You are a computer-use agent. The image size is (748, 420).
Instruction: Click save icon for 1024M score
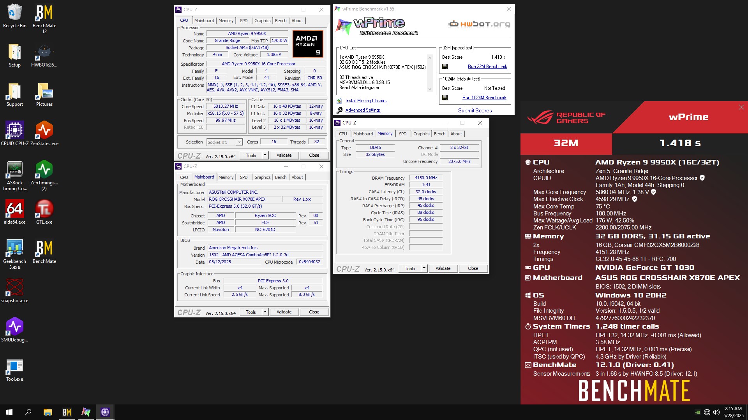click(445, 98)
